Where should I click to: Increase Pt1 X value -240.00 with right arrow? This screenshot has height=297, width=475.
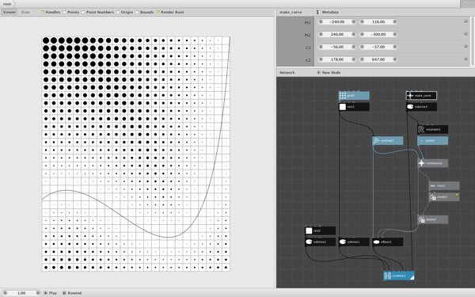pos(354,22)
